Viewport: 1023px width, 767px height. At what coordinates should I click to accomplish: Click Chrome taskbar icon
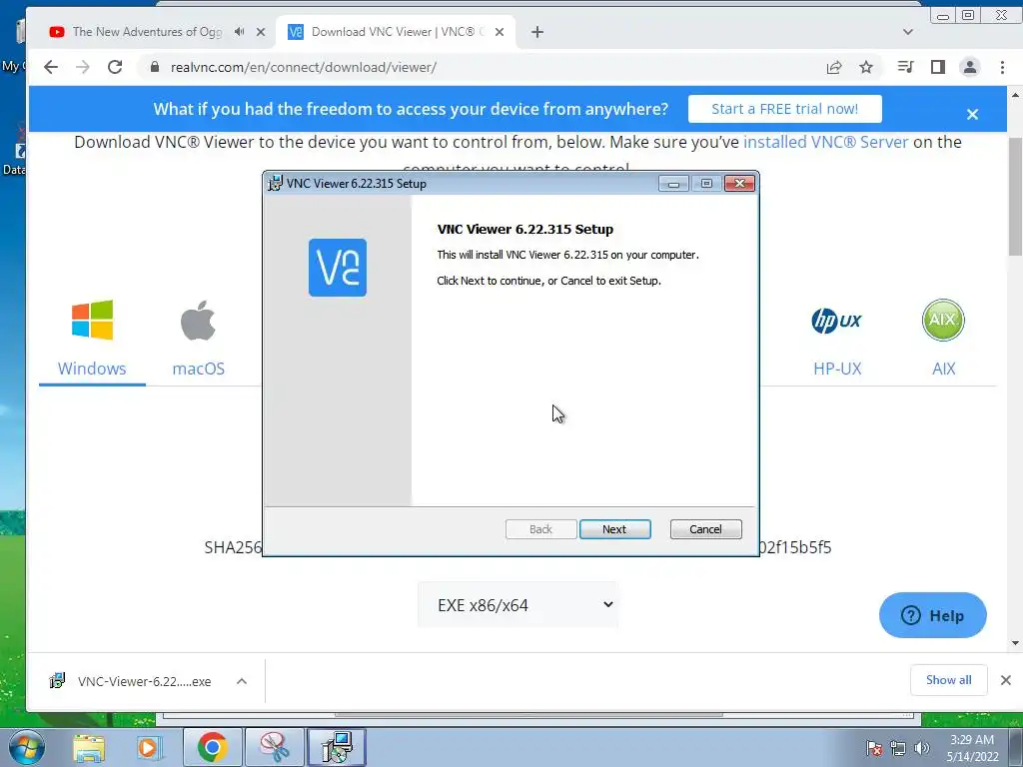212,747
